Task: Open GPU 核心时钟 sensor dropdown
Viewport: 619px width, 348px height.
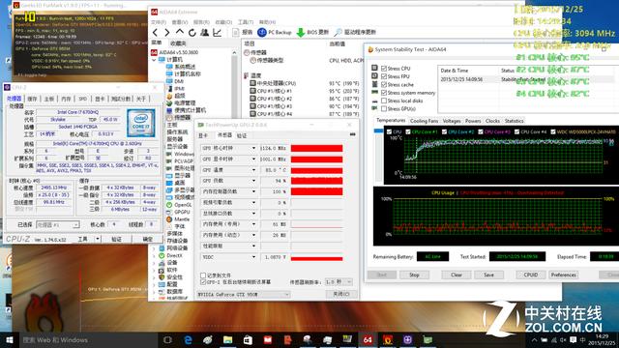Action: (253, 148)
